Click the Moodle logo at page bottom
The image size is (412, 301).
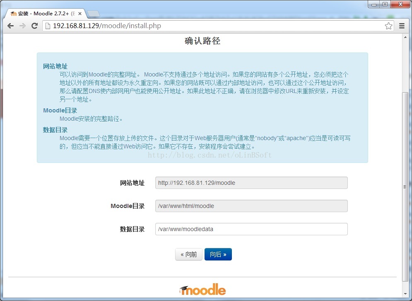tap(202, 289)
